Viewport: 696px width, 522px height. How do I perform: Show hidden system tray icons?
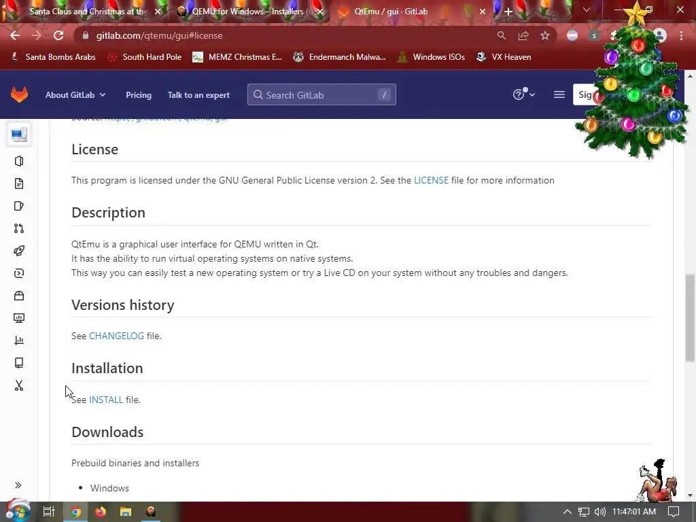click(568, 512)
